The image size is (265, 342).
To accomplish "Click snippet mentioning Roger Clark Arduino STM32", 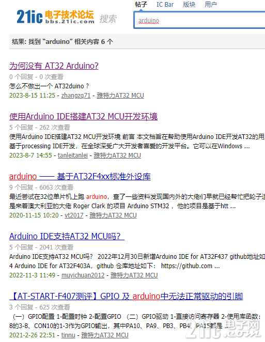I will [137, 201].
